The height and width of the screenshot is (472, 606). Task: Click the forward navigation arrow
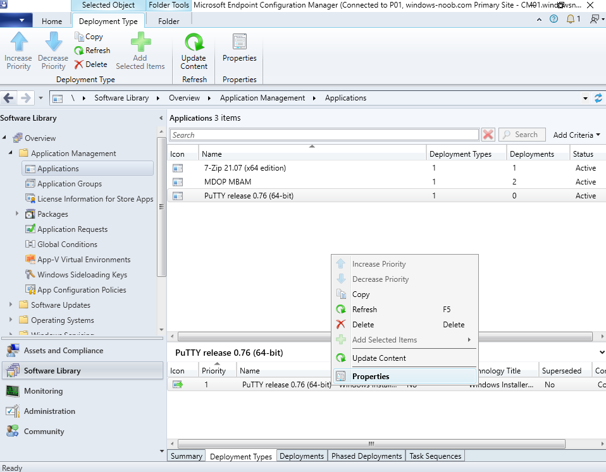coord(26,98)
